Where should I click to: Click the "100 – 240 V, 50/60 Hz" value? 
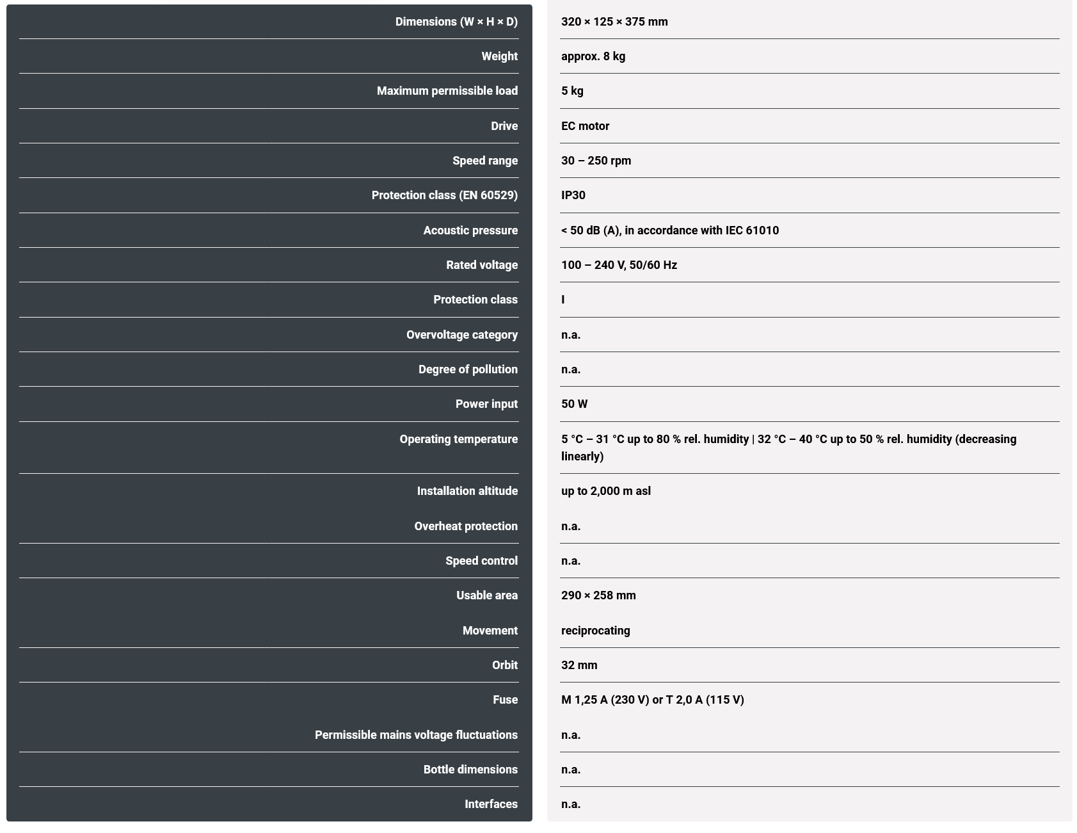point(619,265)
